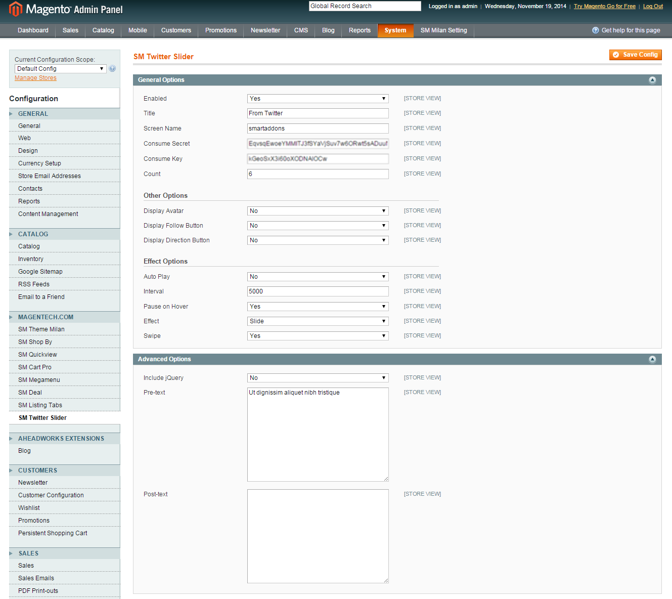The height and width of the screenshot is (599, 672).
Task: Click Get help for this page
Action: pos(631,30)
